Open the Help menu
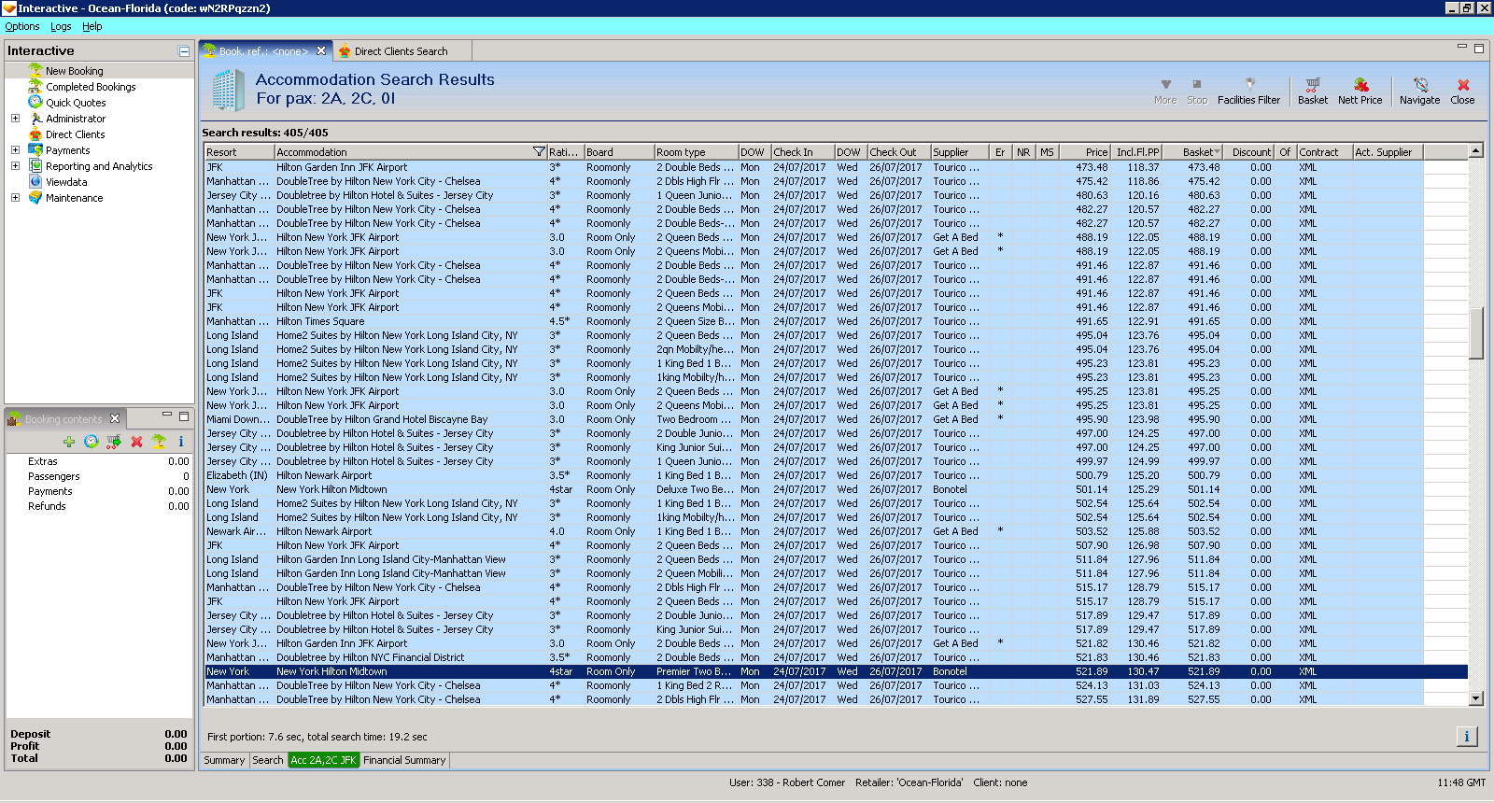 point(92,26)
